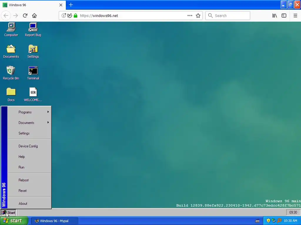The height and width of the screenshot is (225, 301).
Task: Go to the browser home page
Action: [x=34, y=16]
